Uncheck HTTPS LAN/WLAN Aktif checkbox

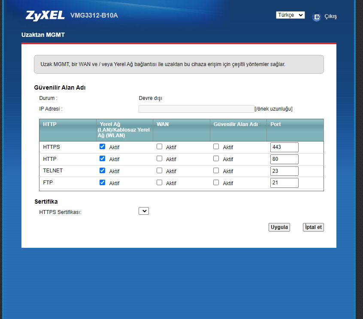(x=102, y=147)
